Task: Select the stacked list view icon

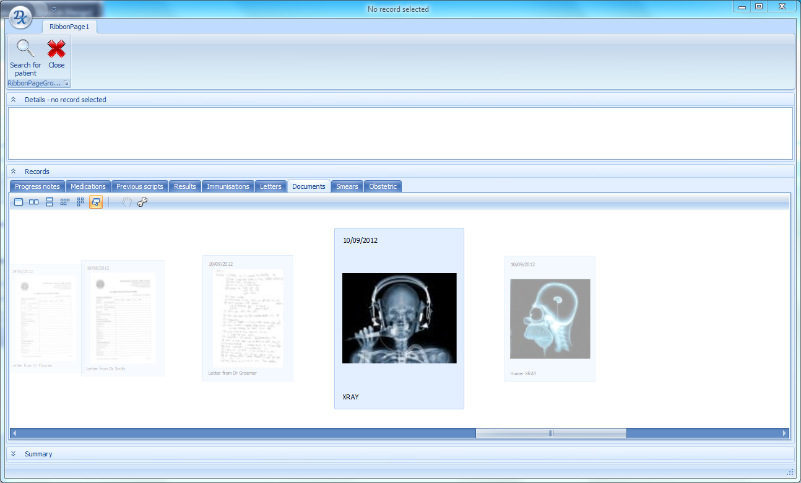Action: coord(49,201)
